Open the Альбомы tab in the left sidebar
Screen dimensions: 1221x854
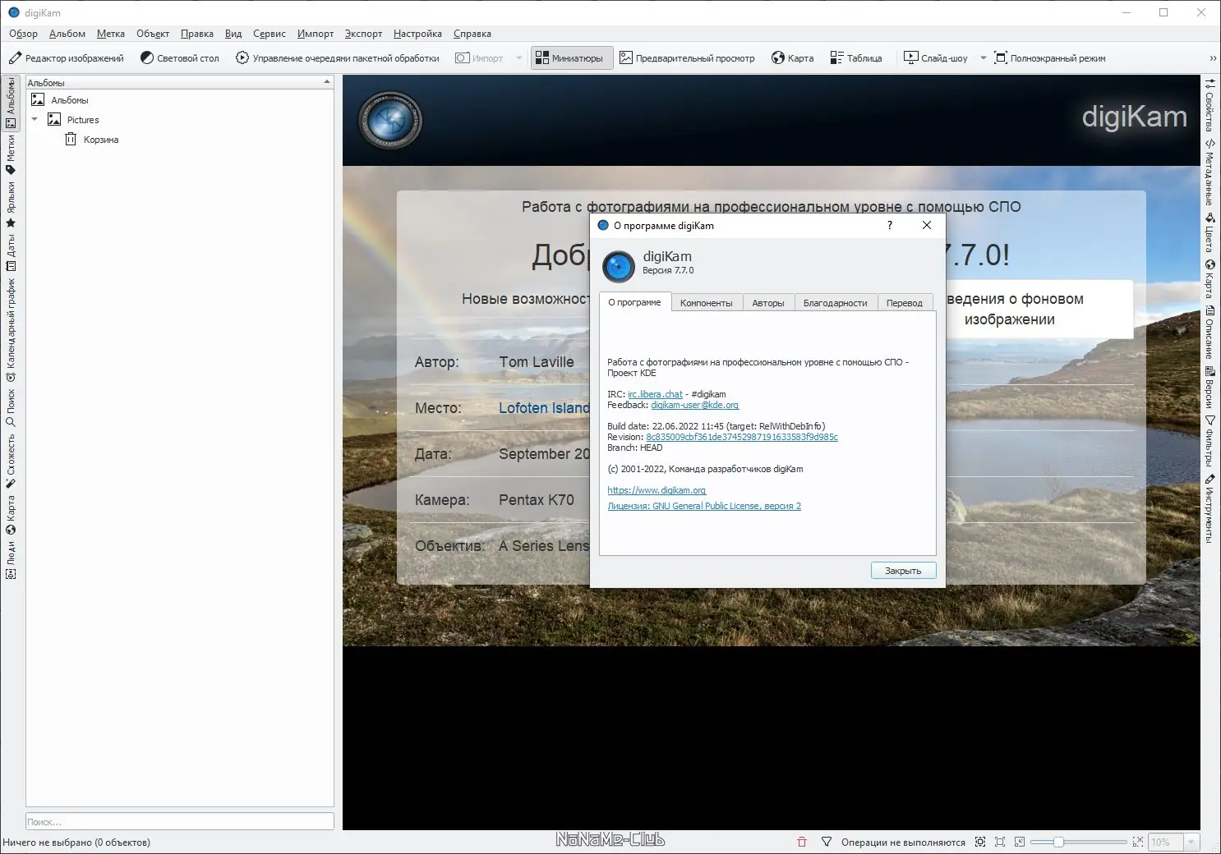pyautogui.click(x=11, y=103)
